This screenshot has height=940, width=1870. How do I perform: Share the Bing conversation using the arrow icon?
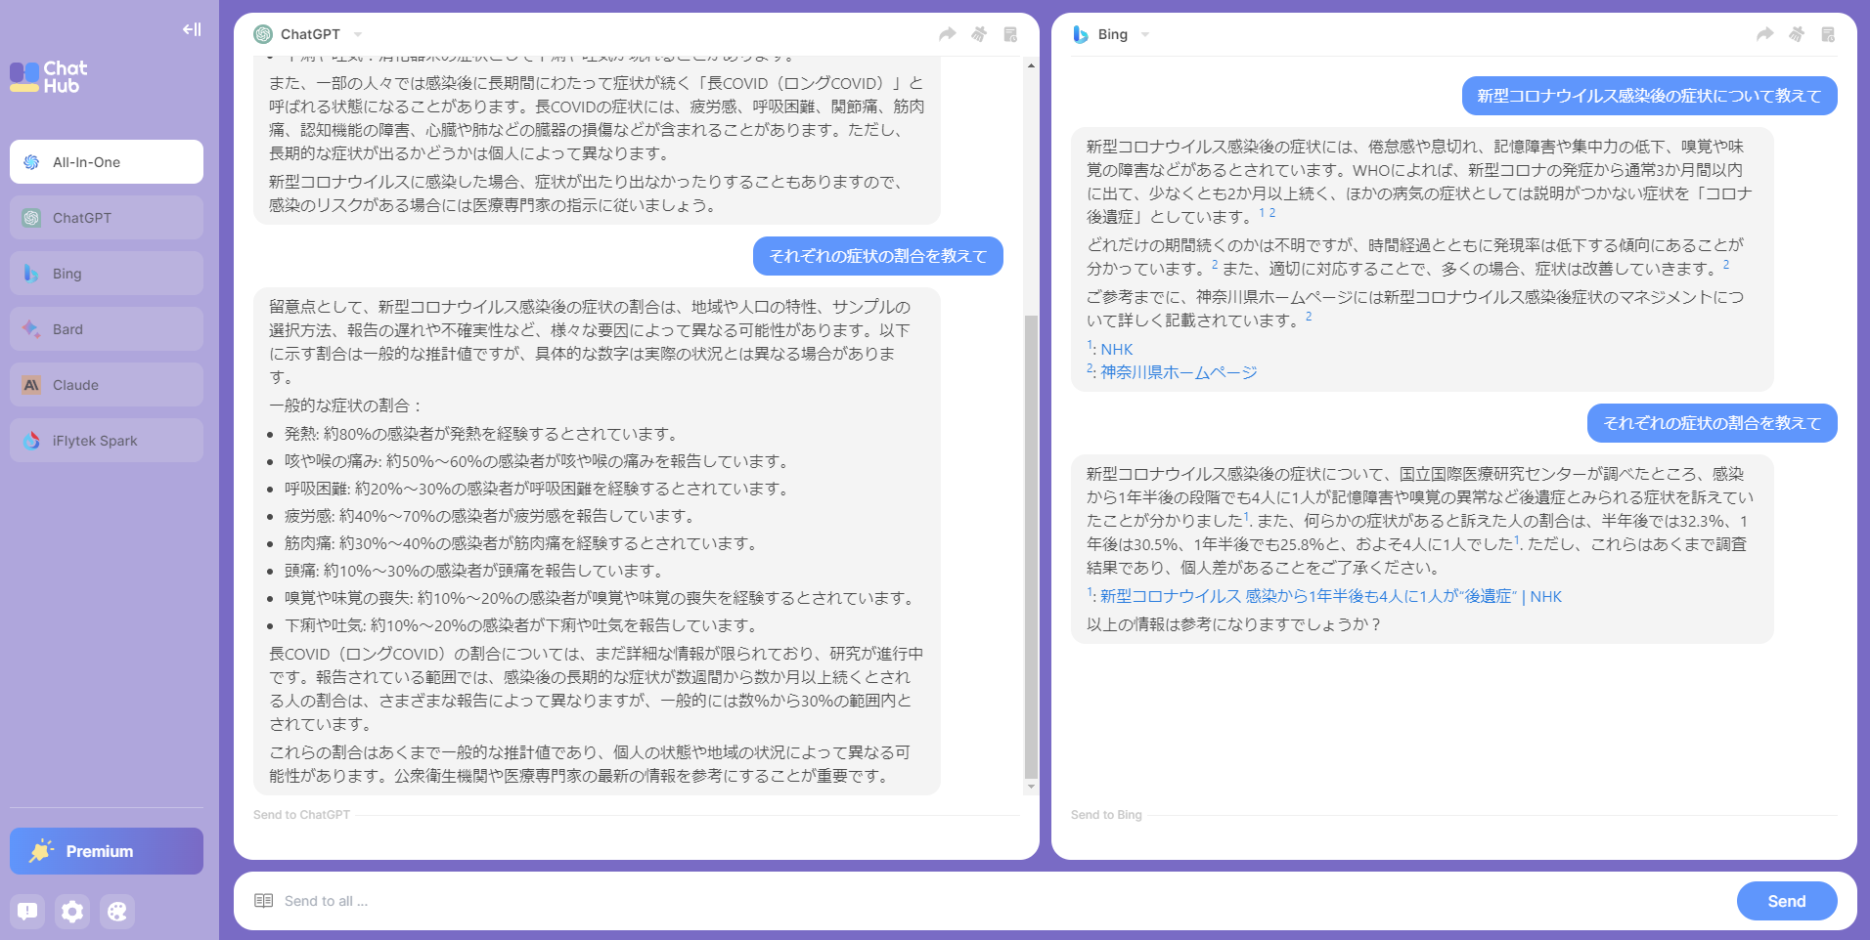click(x=1764, y=34)
